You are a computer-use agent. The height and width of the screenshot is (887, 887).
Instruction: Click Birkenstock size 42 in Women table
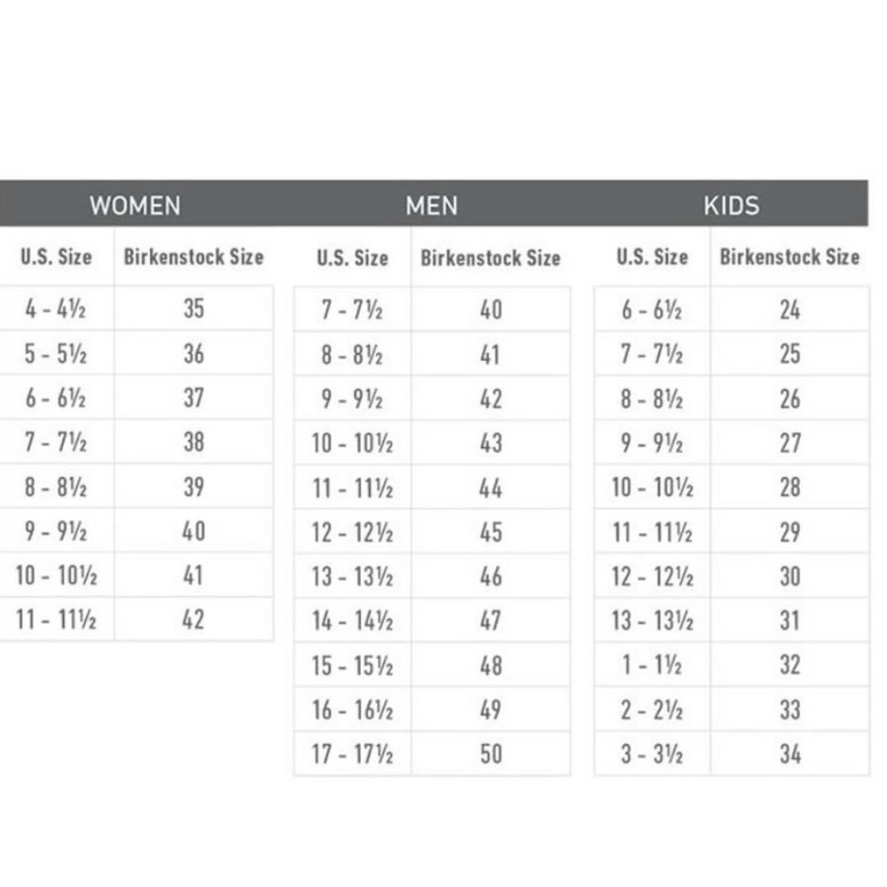click(193, 619)
